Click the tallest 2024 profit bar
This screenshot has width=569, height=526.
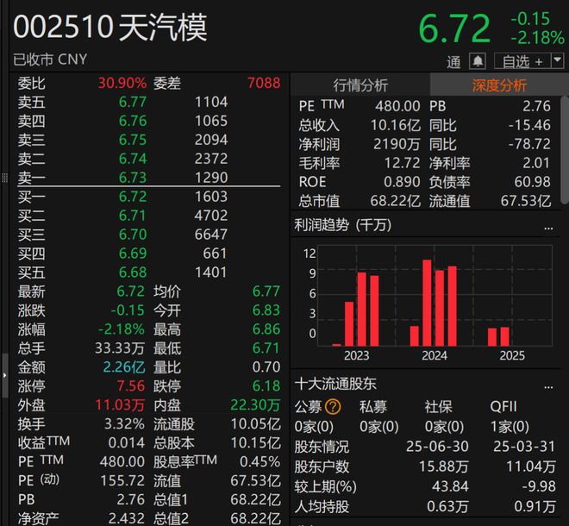coord(427,302)
